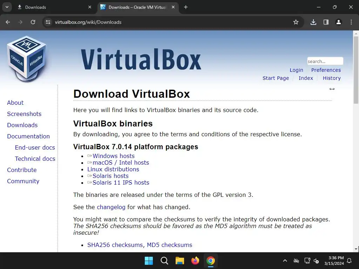Open Technical docs in the sidebar
The image size is (359, 269).
tap(35, 159)
